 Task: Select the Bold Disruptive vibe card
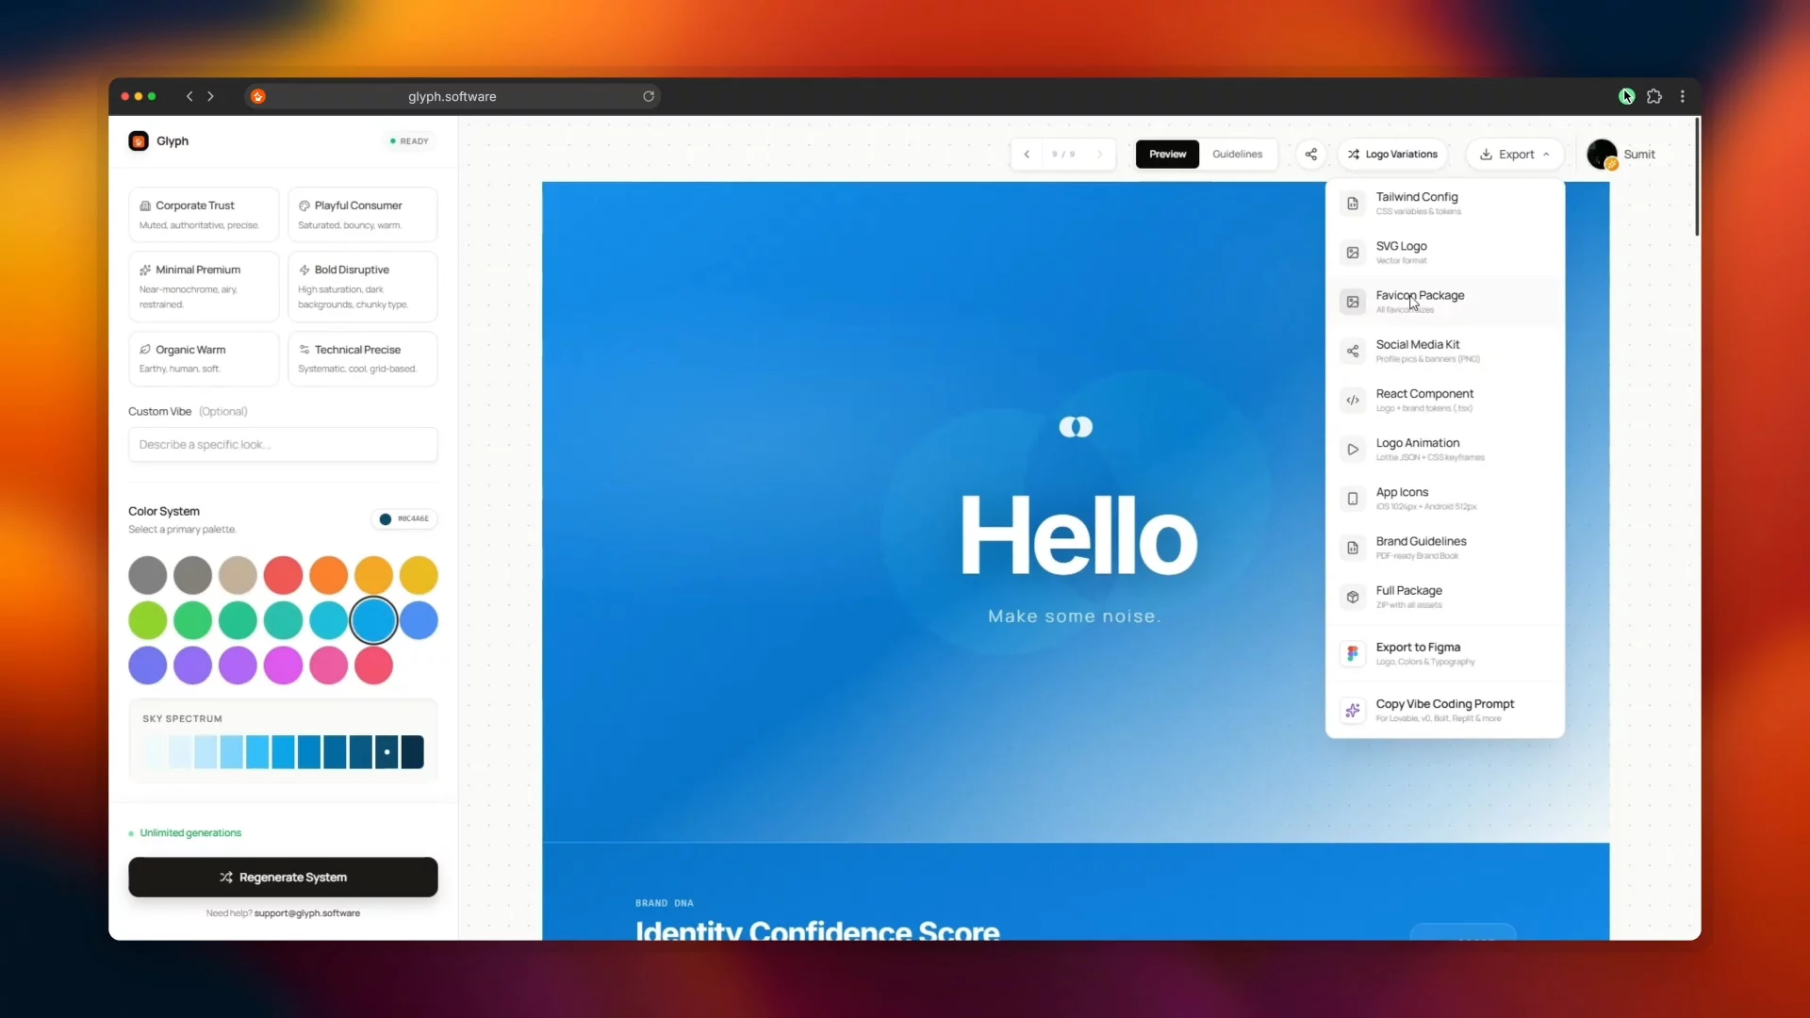pyautogui.click(x=362, y=287)
